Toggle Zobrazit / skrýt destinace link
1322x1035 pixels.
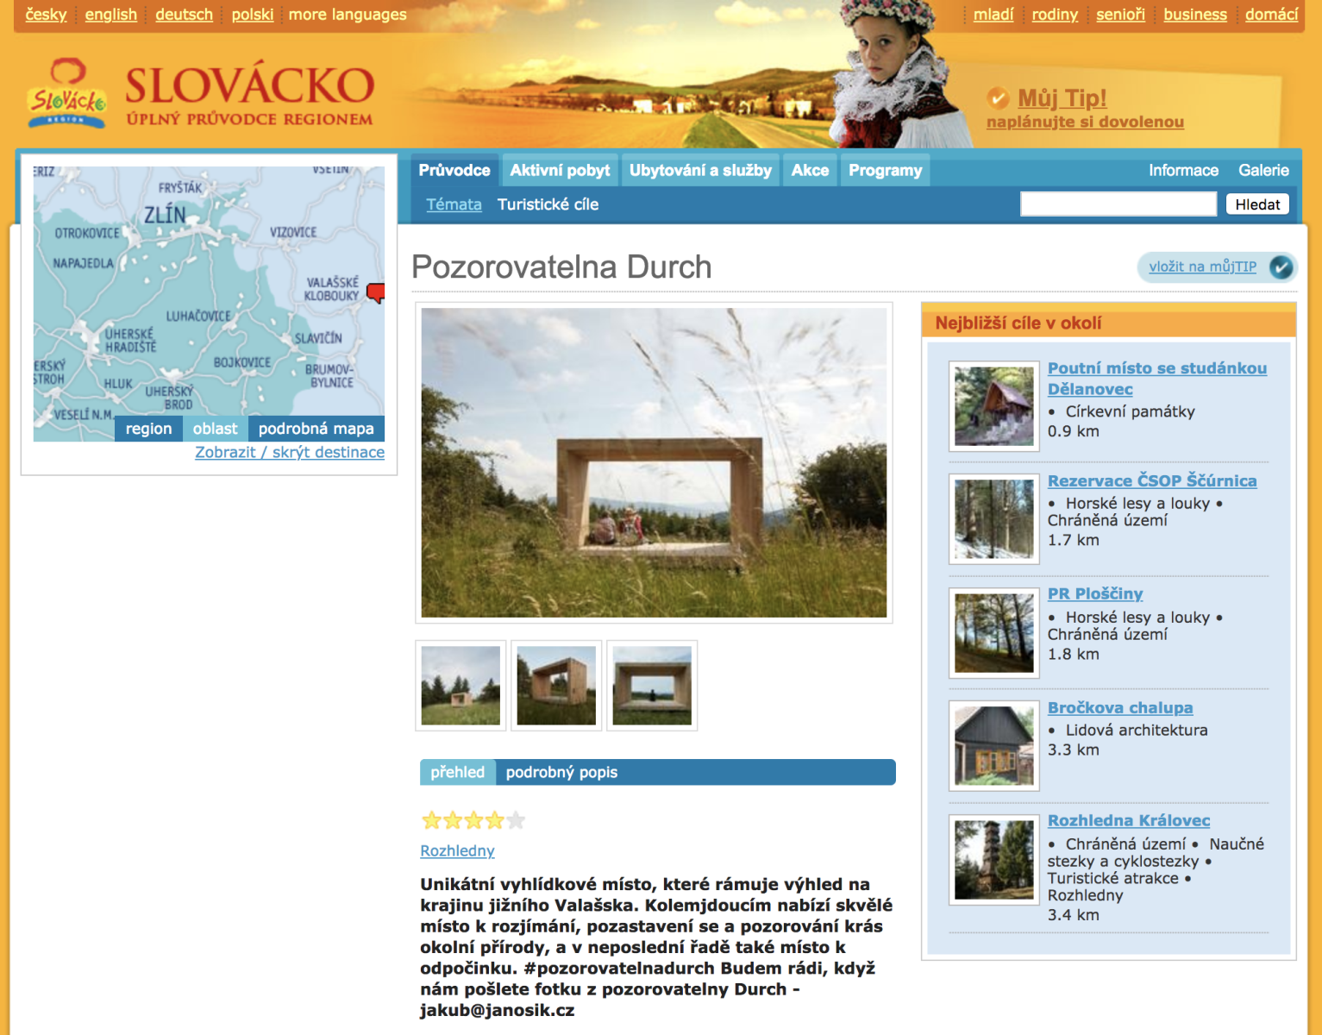click(289, 452)
